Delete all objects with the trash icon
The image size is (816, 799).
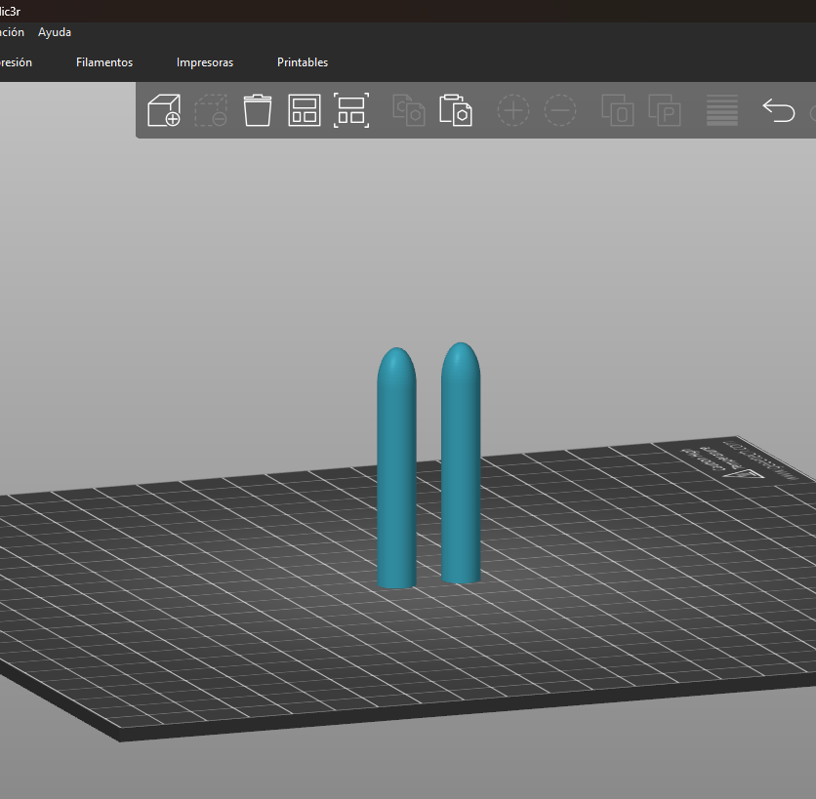pyautogui.click(x=258, y=110)
